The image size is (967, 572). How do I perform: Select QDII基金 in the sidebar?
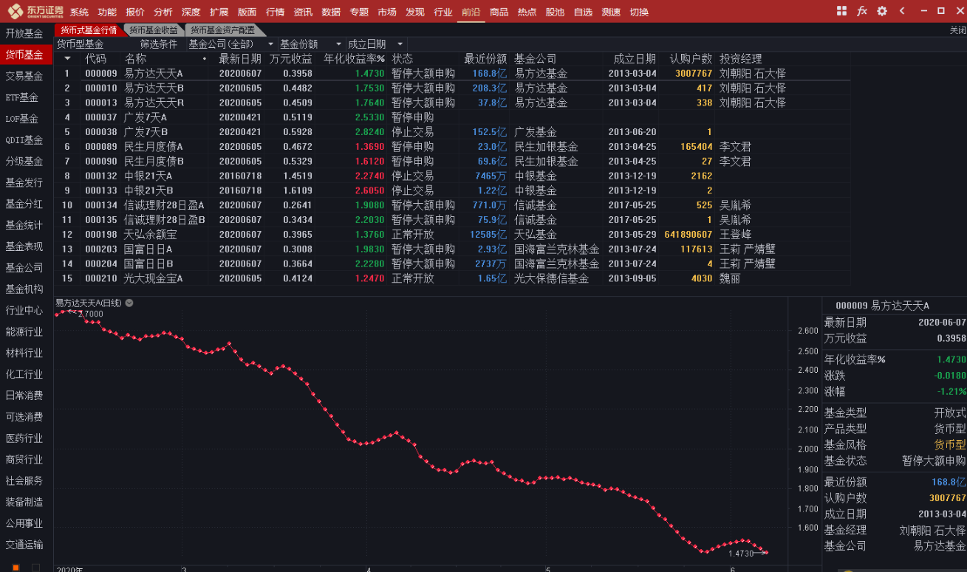point(24,139)
